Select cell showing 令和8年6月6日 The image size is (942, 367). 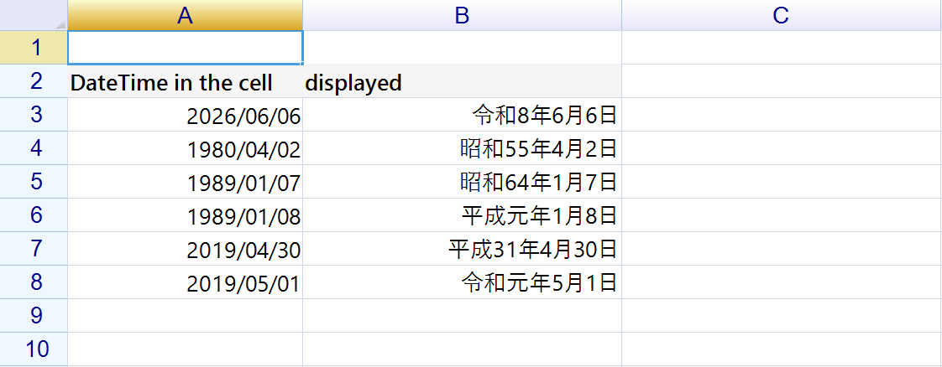[462, 115]
